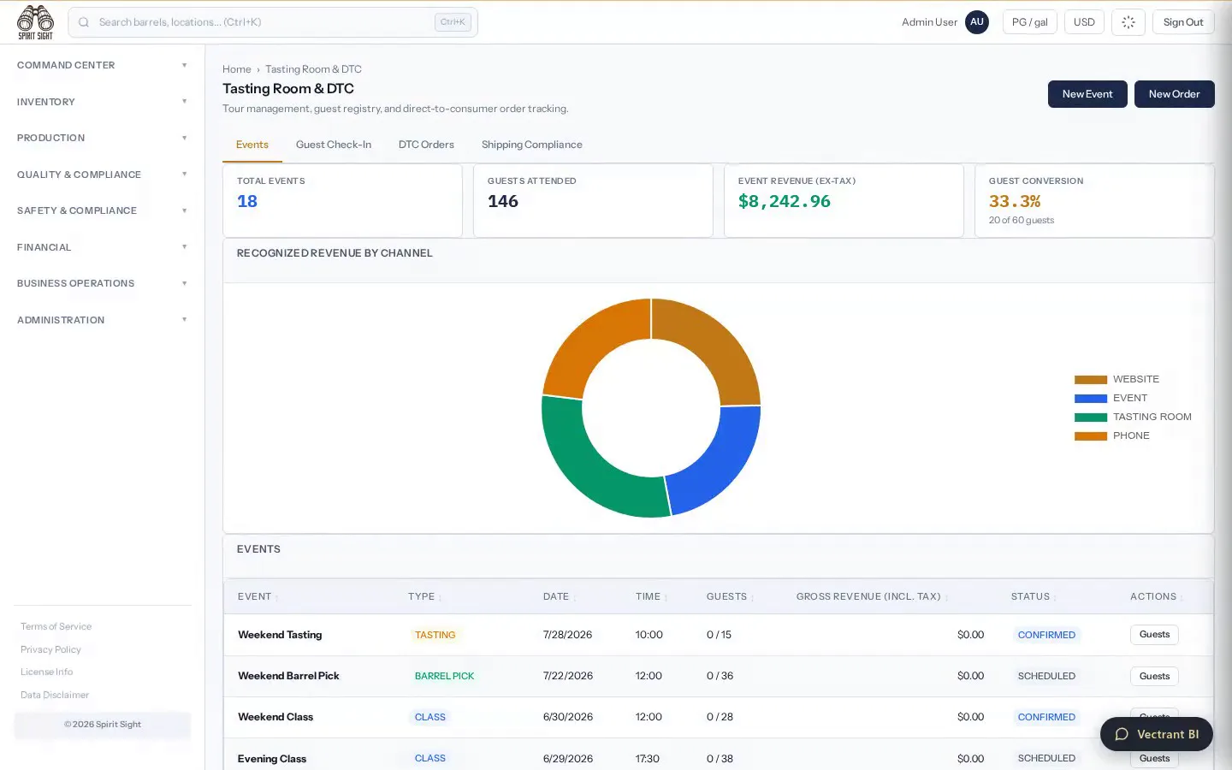The width and height of the screenshot is (1232, 770).
Task: Toggle the light/dark theme sun icon
Action: [x=1128, y=22]
